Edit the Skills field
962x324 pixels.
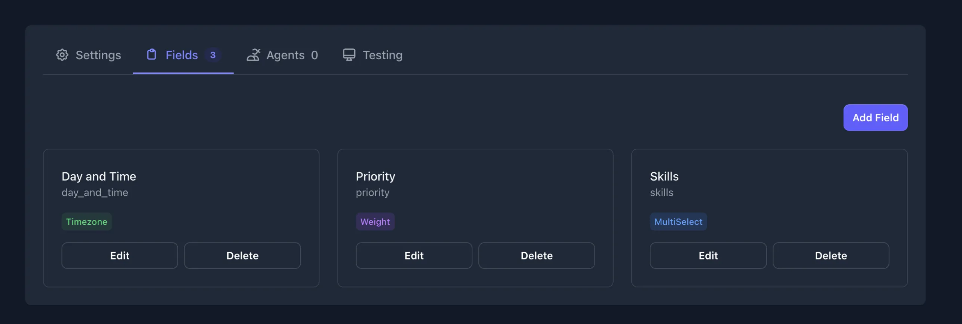[708, 256]
